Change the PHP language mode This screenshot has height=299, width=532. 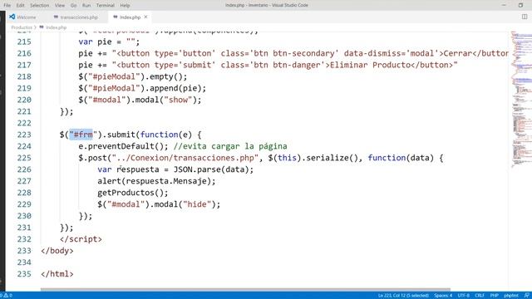click(495, 296)
